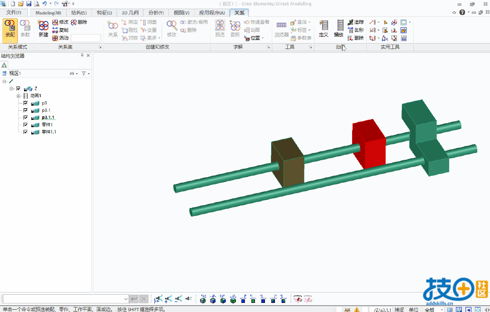Click the 播放 animation button
The image size is (490, 312).
click(339, 29)
